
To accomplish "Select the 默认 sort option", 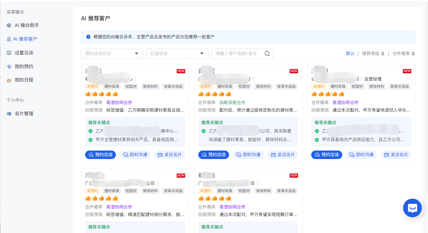I will [350, 54].
